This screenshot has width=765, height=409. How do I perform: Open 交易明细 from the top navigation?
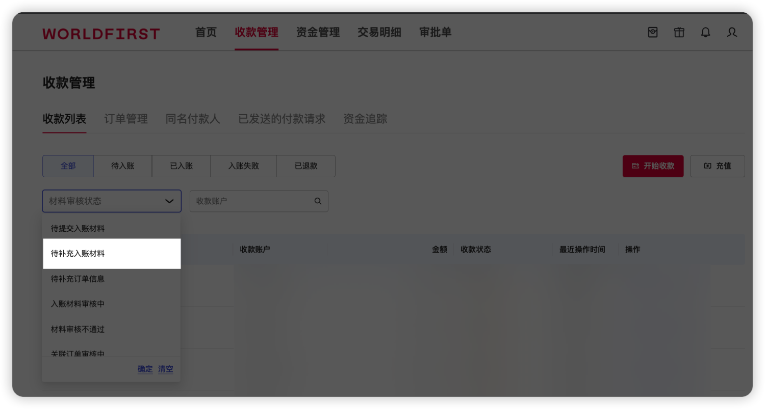[379, 33]
